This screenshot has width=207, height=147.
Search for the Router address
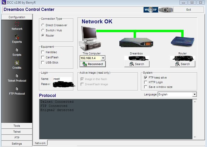[183, 64]
